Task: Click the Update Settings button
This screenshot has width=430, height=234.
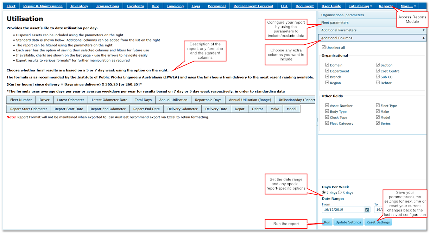Action: [348, 222]
